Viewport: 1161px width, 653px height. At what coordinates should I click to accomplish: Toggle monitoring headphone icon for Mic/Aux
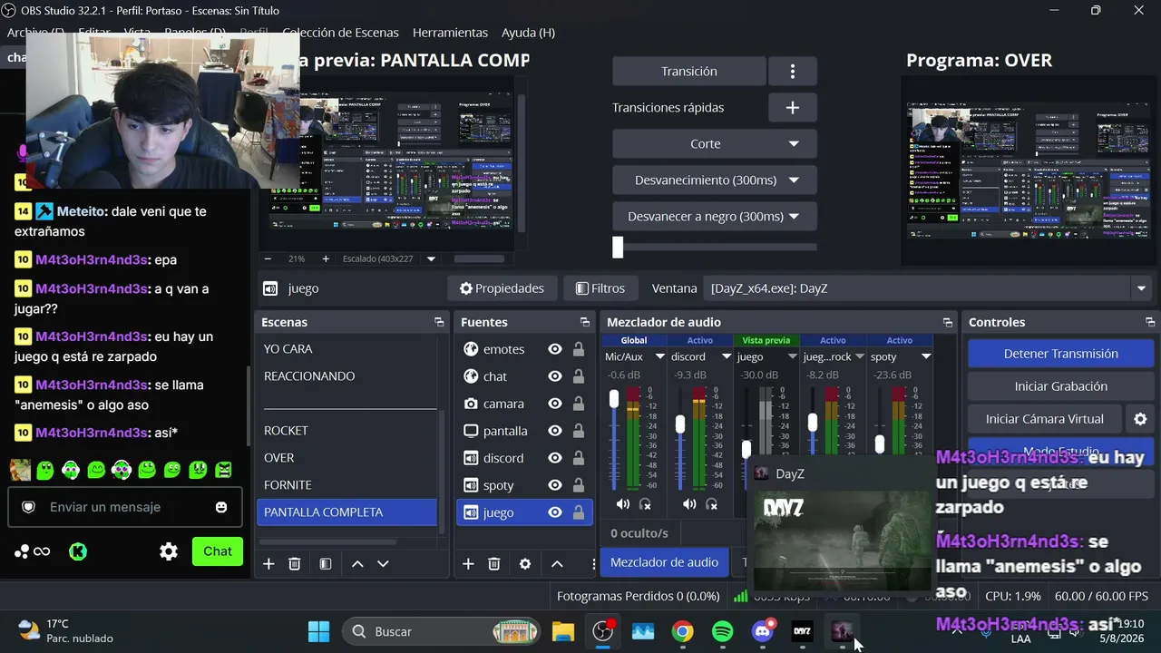[645, 504]
